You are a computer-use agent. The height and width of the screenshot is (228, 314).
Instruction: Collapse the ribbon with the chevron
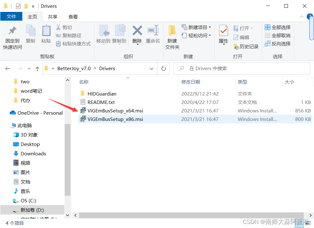pos(301,17)
